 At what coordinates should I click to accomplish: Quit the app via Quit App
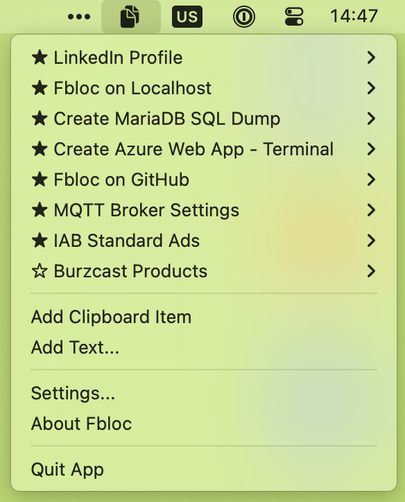tap(204, 469)
